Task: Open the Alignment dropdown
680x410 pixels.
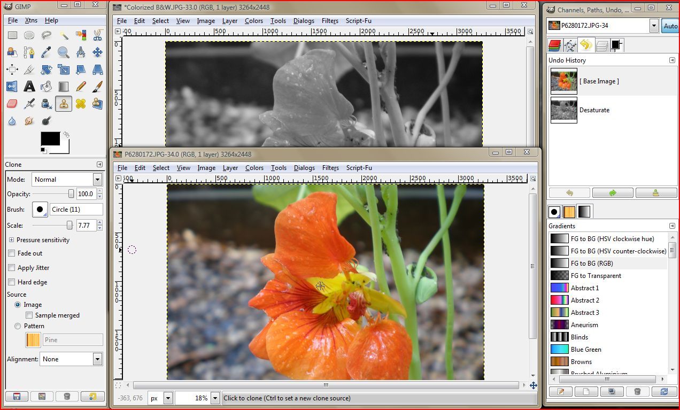Action: click(71, 359)
